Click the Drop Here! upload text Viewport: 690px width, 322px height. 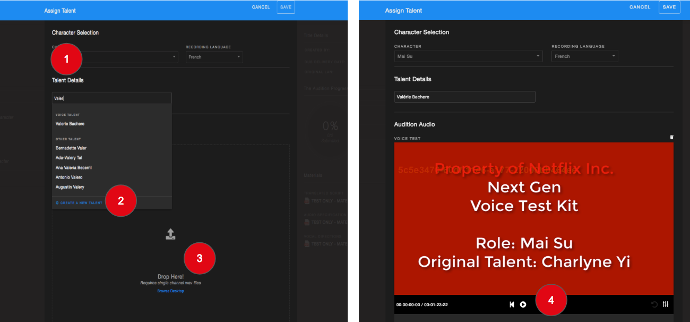pyautogui.click(x=170, y=277)
